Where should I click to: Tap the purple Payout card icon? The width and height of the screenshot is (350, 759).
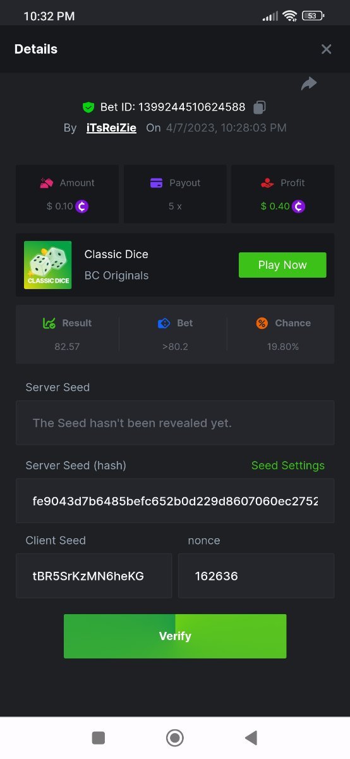(157, 183)
